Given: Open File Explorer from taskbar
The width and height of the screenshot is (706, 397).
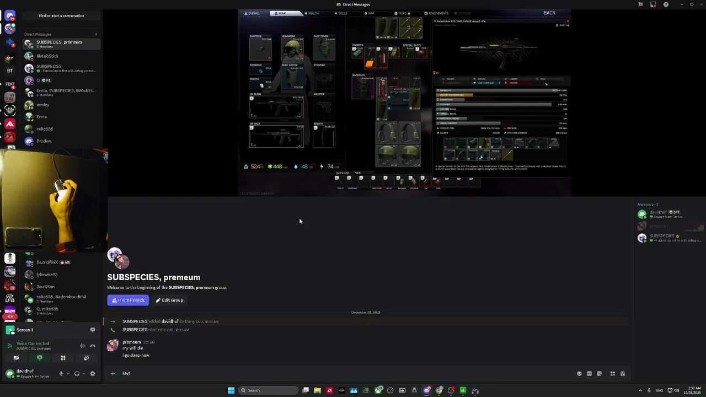Looking at the screenshot, I should coord(317,390).
